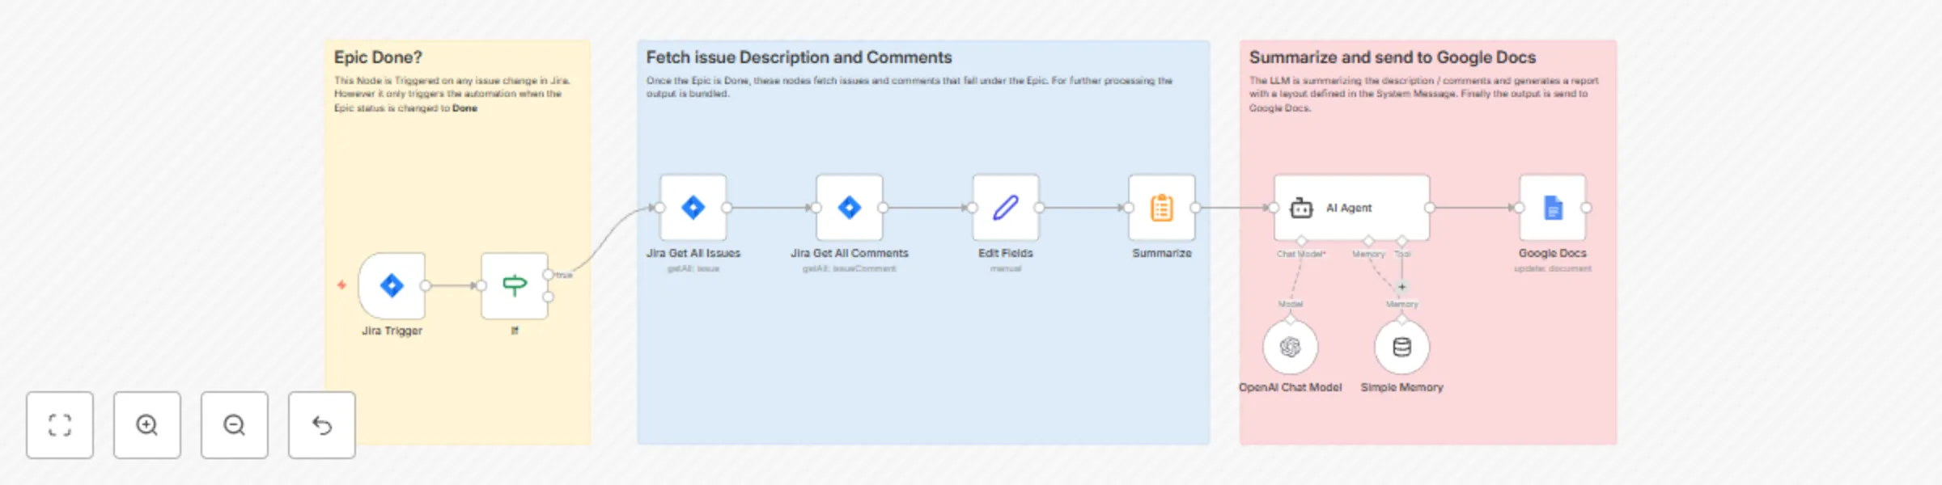1942x485 pixels.
Task: Click the undo reset-view button
Action: pyautogui.click(x=322, y=425)
